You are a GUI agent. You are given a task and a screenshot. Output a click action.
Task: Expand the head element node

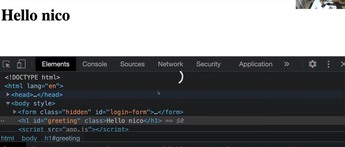click(8, 95)
